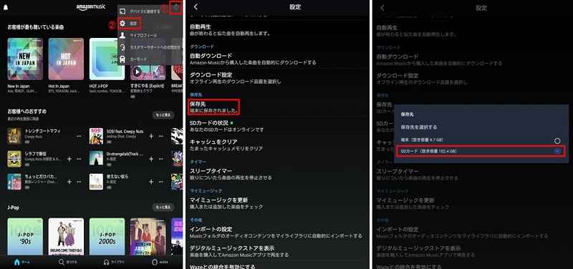
Task: Open the J-POP '90s playlist cover
Action: point(25,236)
